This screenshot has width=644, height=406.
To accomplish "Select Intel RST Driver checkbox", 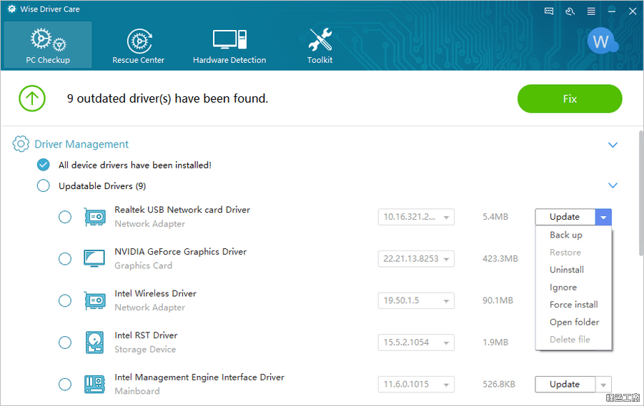I will [x=65, y=342].
